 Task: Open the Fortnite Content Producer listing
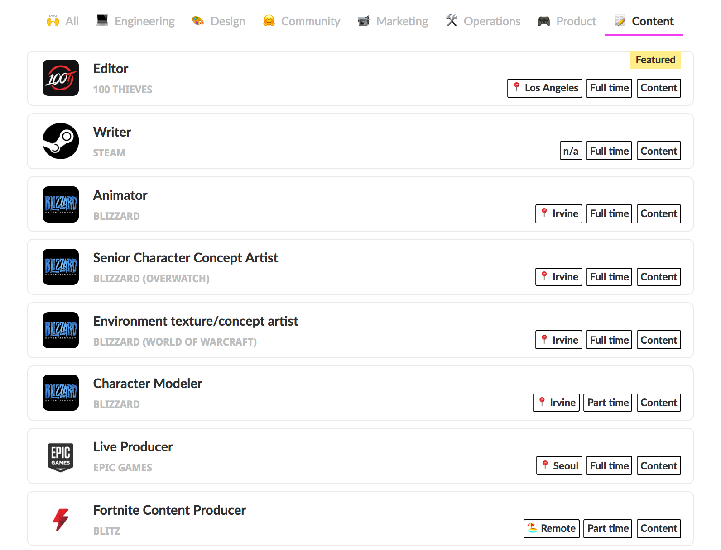click(360, 519)
